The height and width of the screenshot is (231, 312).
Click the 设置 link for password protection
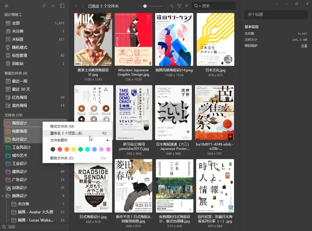pos(304,46)
